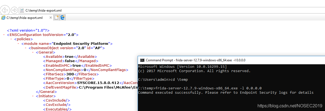Click the CsvInclude element
The height and width of the screenshot is (111, 325).
pyautogui.click(x=57, y=100)
